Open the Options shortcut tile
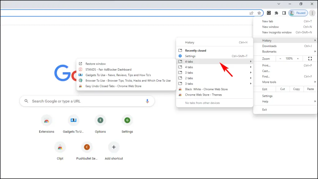The width and height of the screenshot is (318, 179). tap(100, 124)
